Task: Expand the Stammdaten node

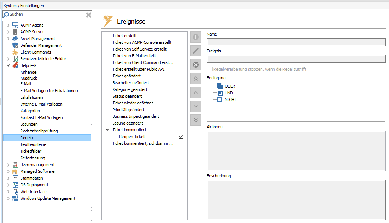Action: [x=9, y=178]
